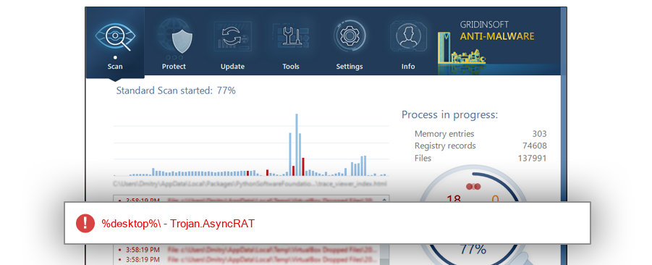Click the right window vertical scrollbar
652x265 pixels.
click(x=564, y=135)
